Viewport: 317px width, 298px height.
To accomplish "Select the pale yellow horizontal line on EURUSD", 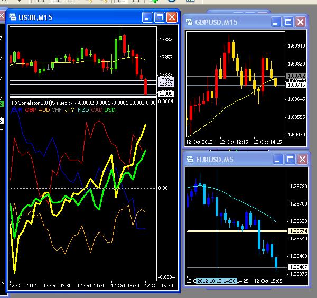I will (x=237, y=231).
